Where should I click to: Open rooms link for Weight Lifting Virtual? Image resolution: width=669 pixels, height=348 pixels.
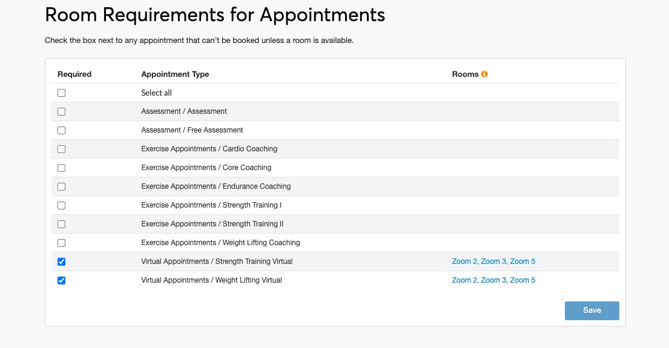tap(493, 280)
